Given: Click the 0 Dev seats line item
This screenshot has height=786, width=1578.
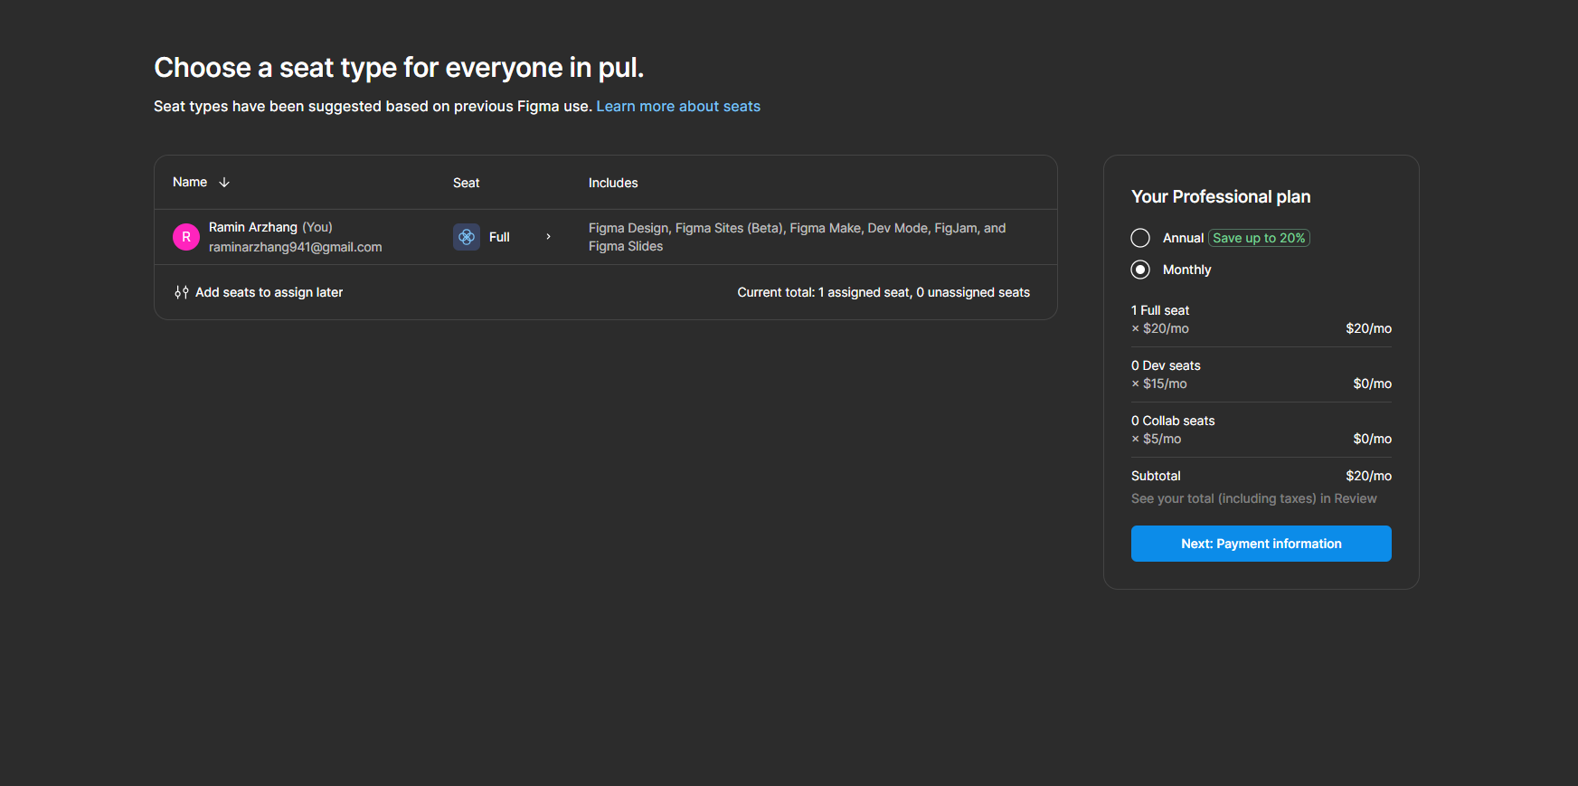Looking at the screenshot, I should (x=1166, y=365).
